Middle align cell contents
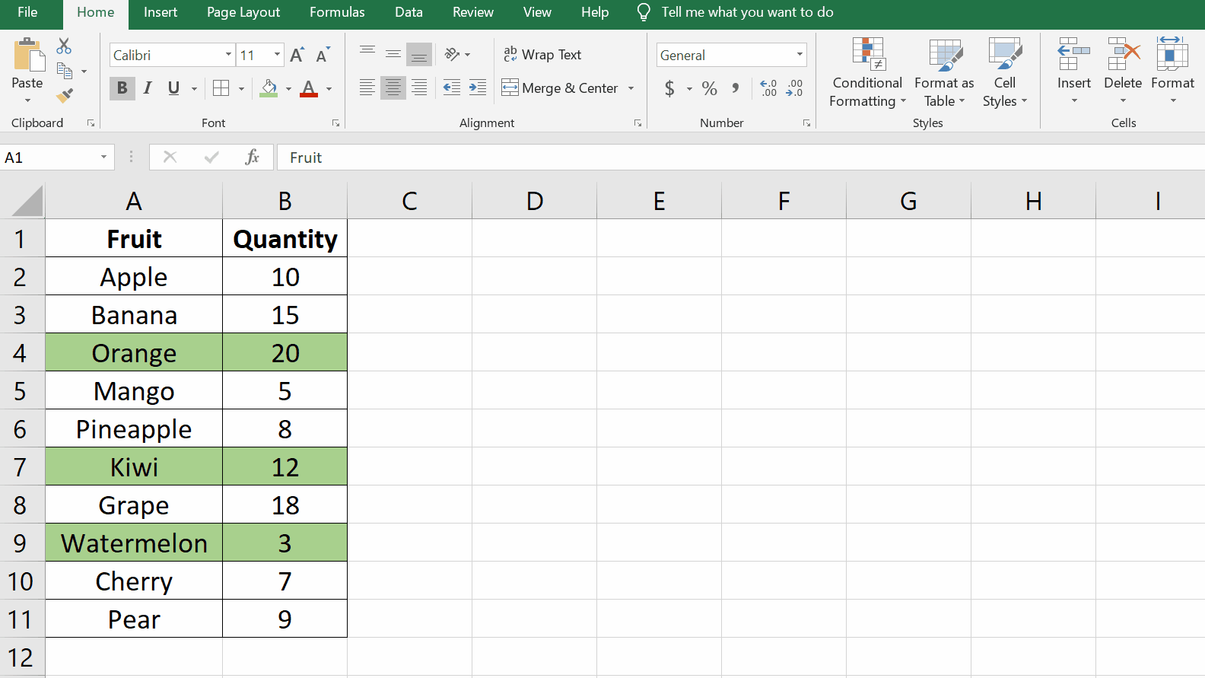 tap(393, 54)
